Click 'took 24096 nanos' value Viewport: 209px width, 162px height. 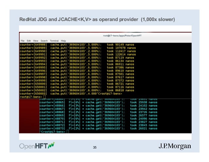(144, 119)
